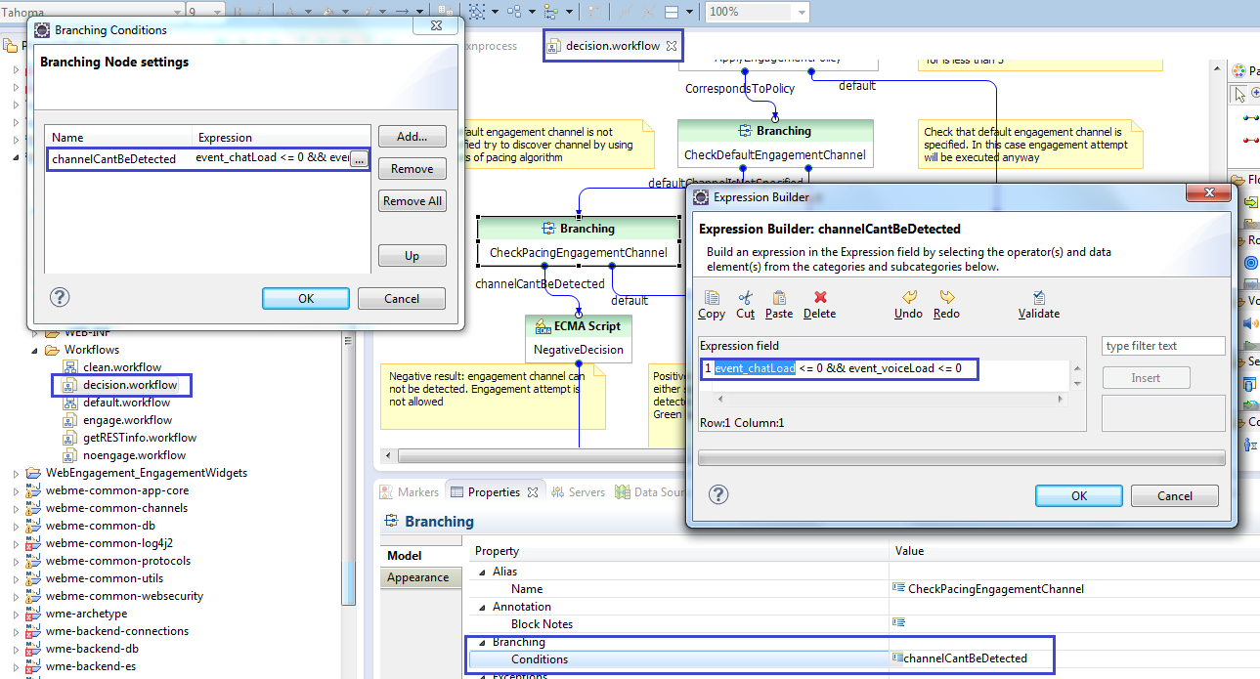Collapse the Branching property group
The width and height of the screenshot is (1260, 679).
(481, 642)
